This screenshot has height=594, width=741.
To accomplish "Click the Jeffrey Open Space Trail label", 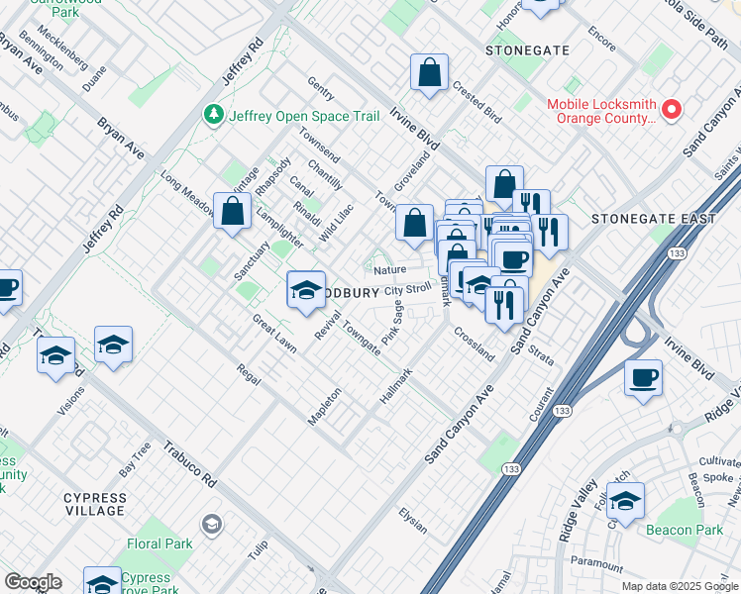I will (304, 116).
